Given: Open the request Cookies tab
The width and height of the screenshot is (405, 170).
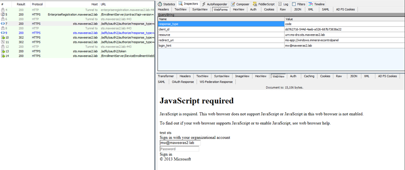Looking at the screenshot, I should click(x=269, y=9).
